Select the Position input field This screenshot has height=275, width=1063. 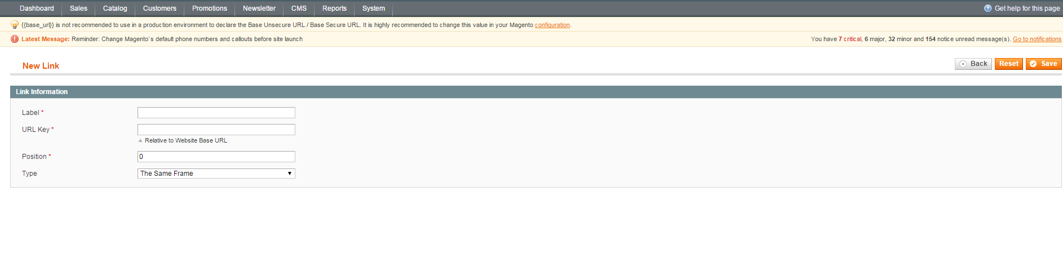click(x=216, y=157)
